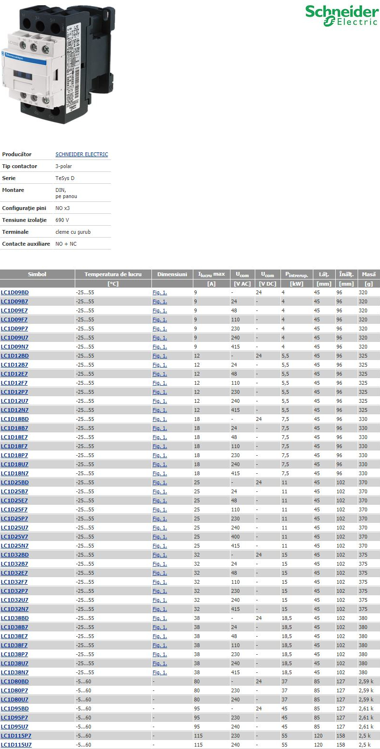
Task: Open product link LC1D38B7
Action: pos(14,627)
